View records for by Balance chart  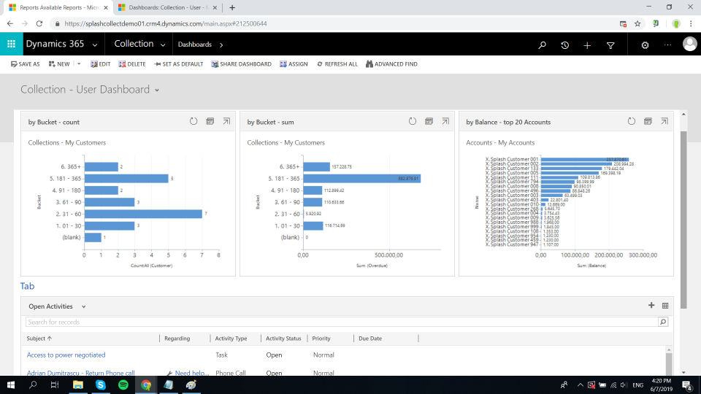648,122
